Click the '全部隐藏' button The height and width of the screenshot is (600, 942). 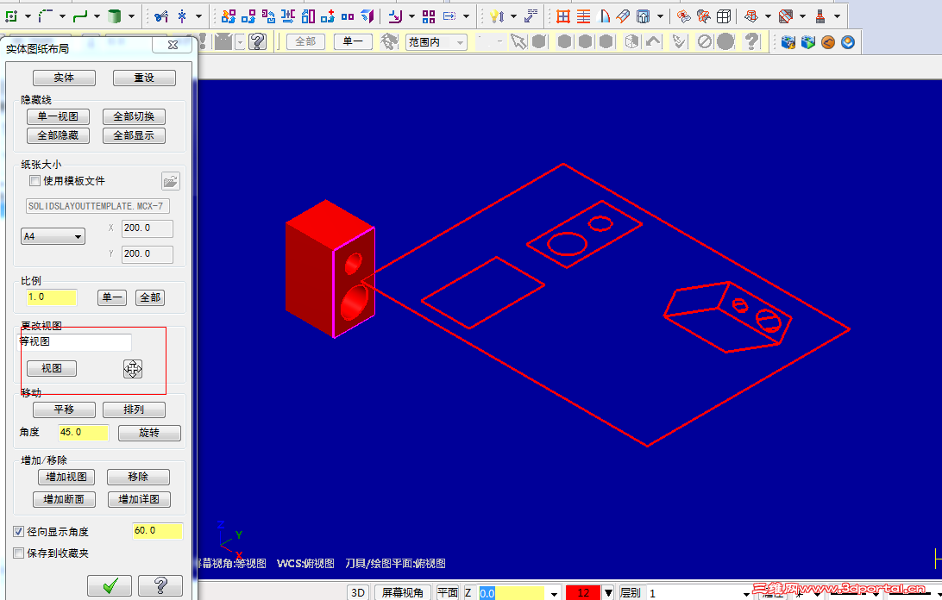point(59,135)
